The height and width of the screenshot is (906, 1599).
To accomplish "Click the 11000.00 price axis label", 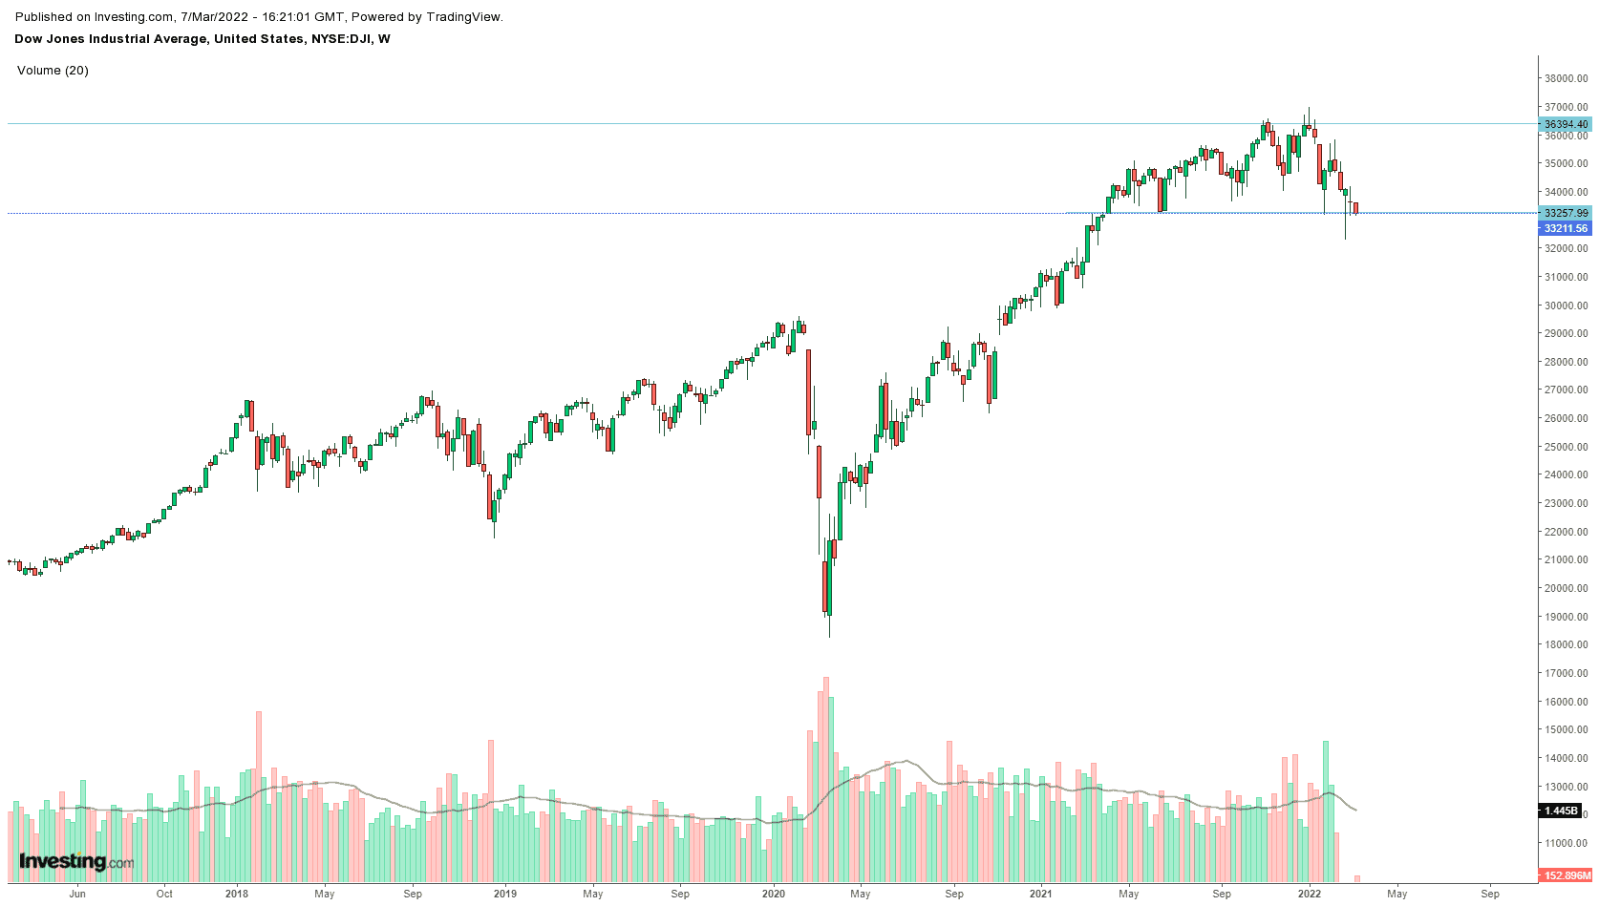I will click(x=1567, y=843).
